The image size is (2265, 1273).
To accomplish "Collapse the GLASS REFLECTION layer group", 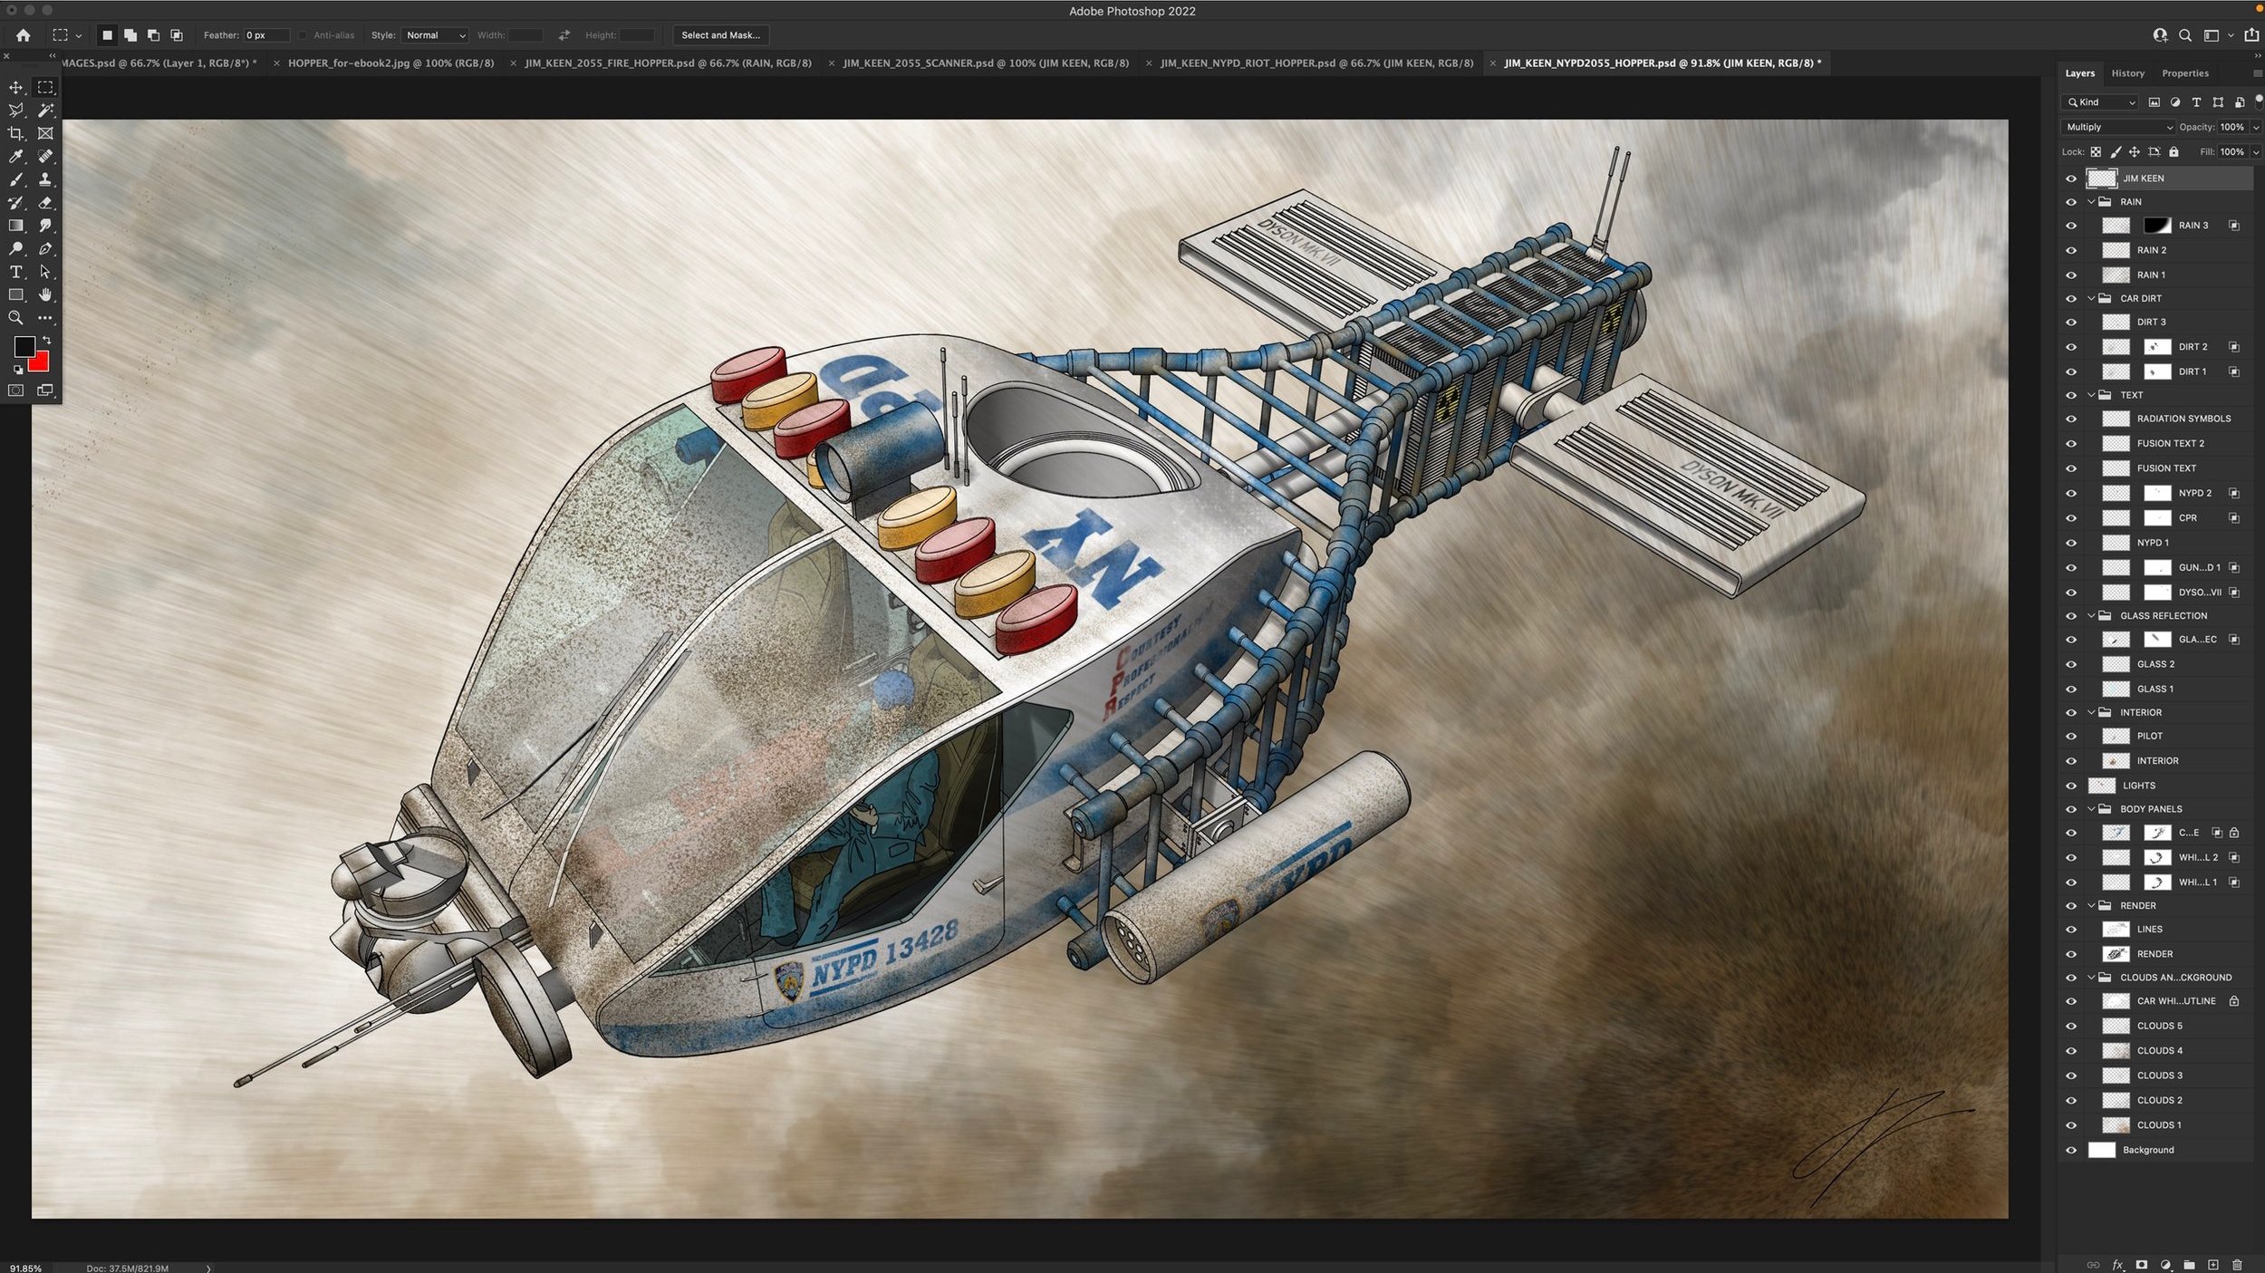I will [2092, 615].
